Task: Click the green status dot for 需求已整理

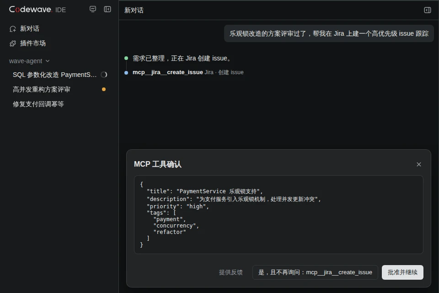Action: point(126,58)
